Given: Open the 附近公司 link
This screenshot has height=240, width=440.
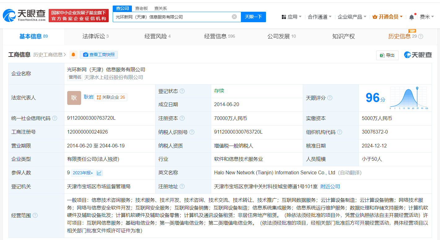Looking at the screenshot, I should [330, 186].
